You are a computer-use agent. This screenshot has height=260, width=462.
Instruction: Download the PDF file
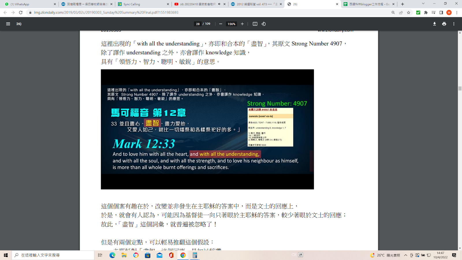tap(435, 24)
